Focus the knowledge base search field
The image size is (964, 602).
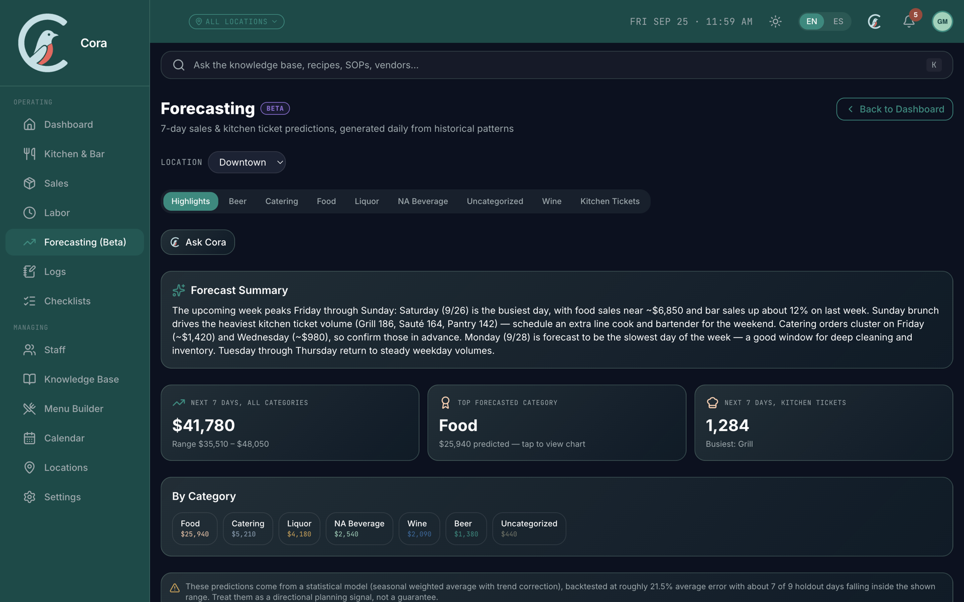point(556,65)
